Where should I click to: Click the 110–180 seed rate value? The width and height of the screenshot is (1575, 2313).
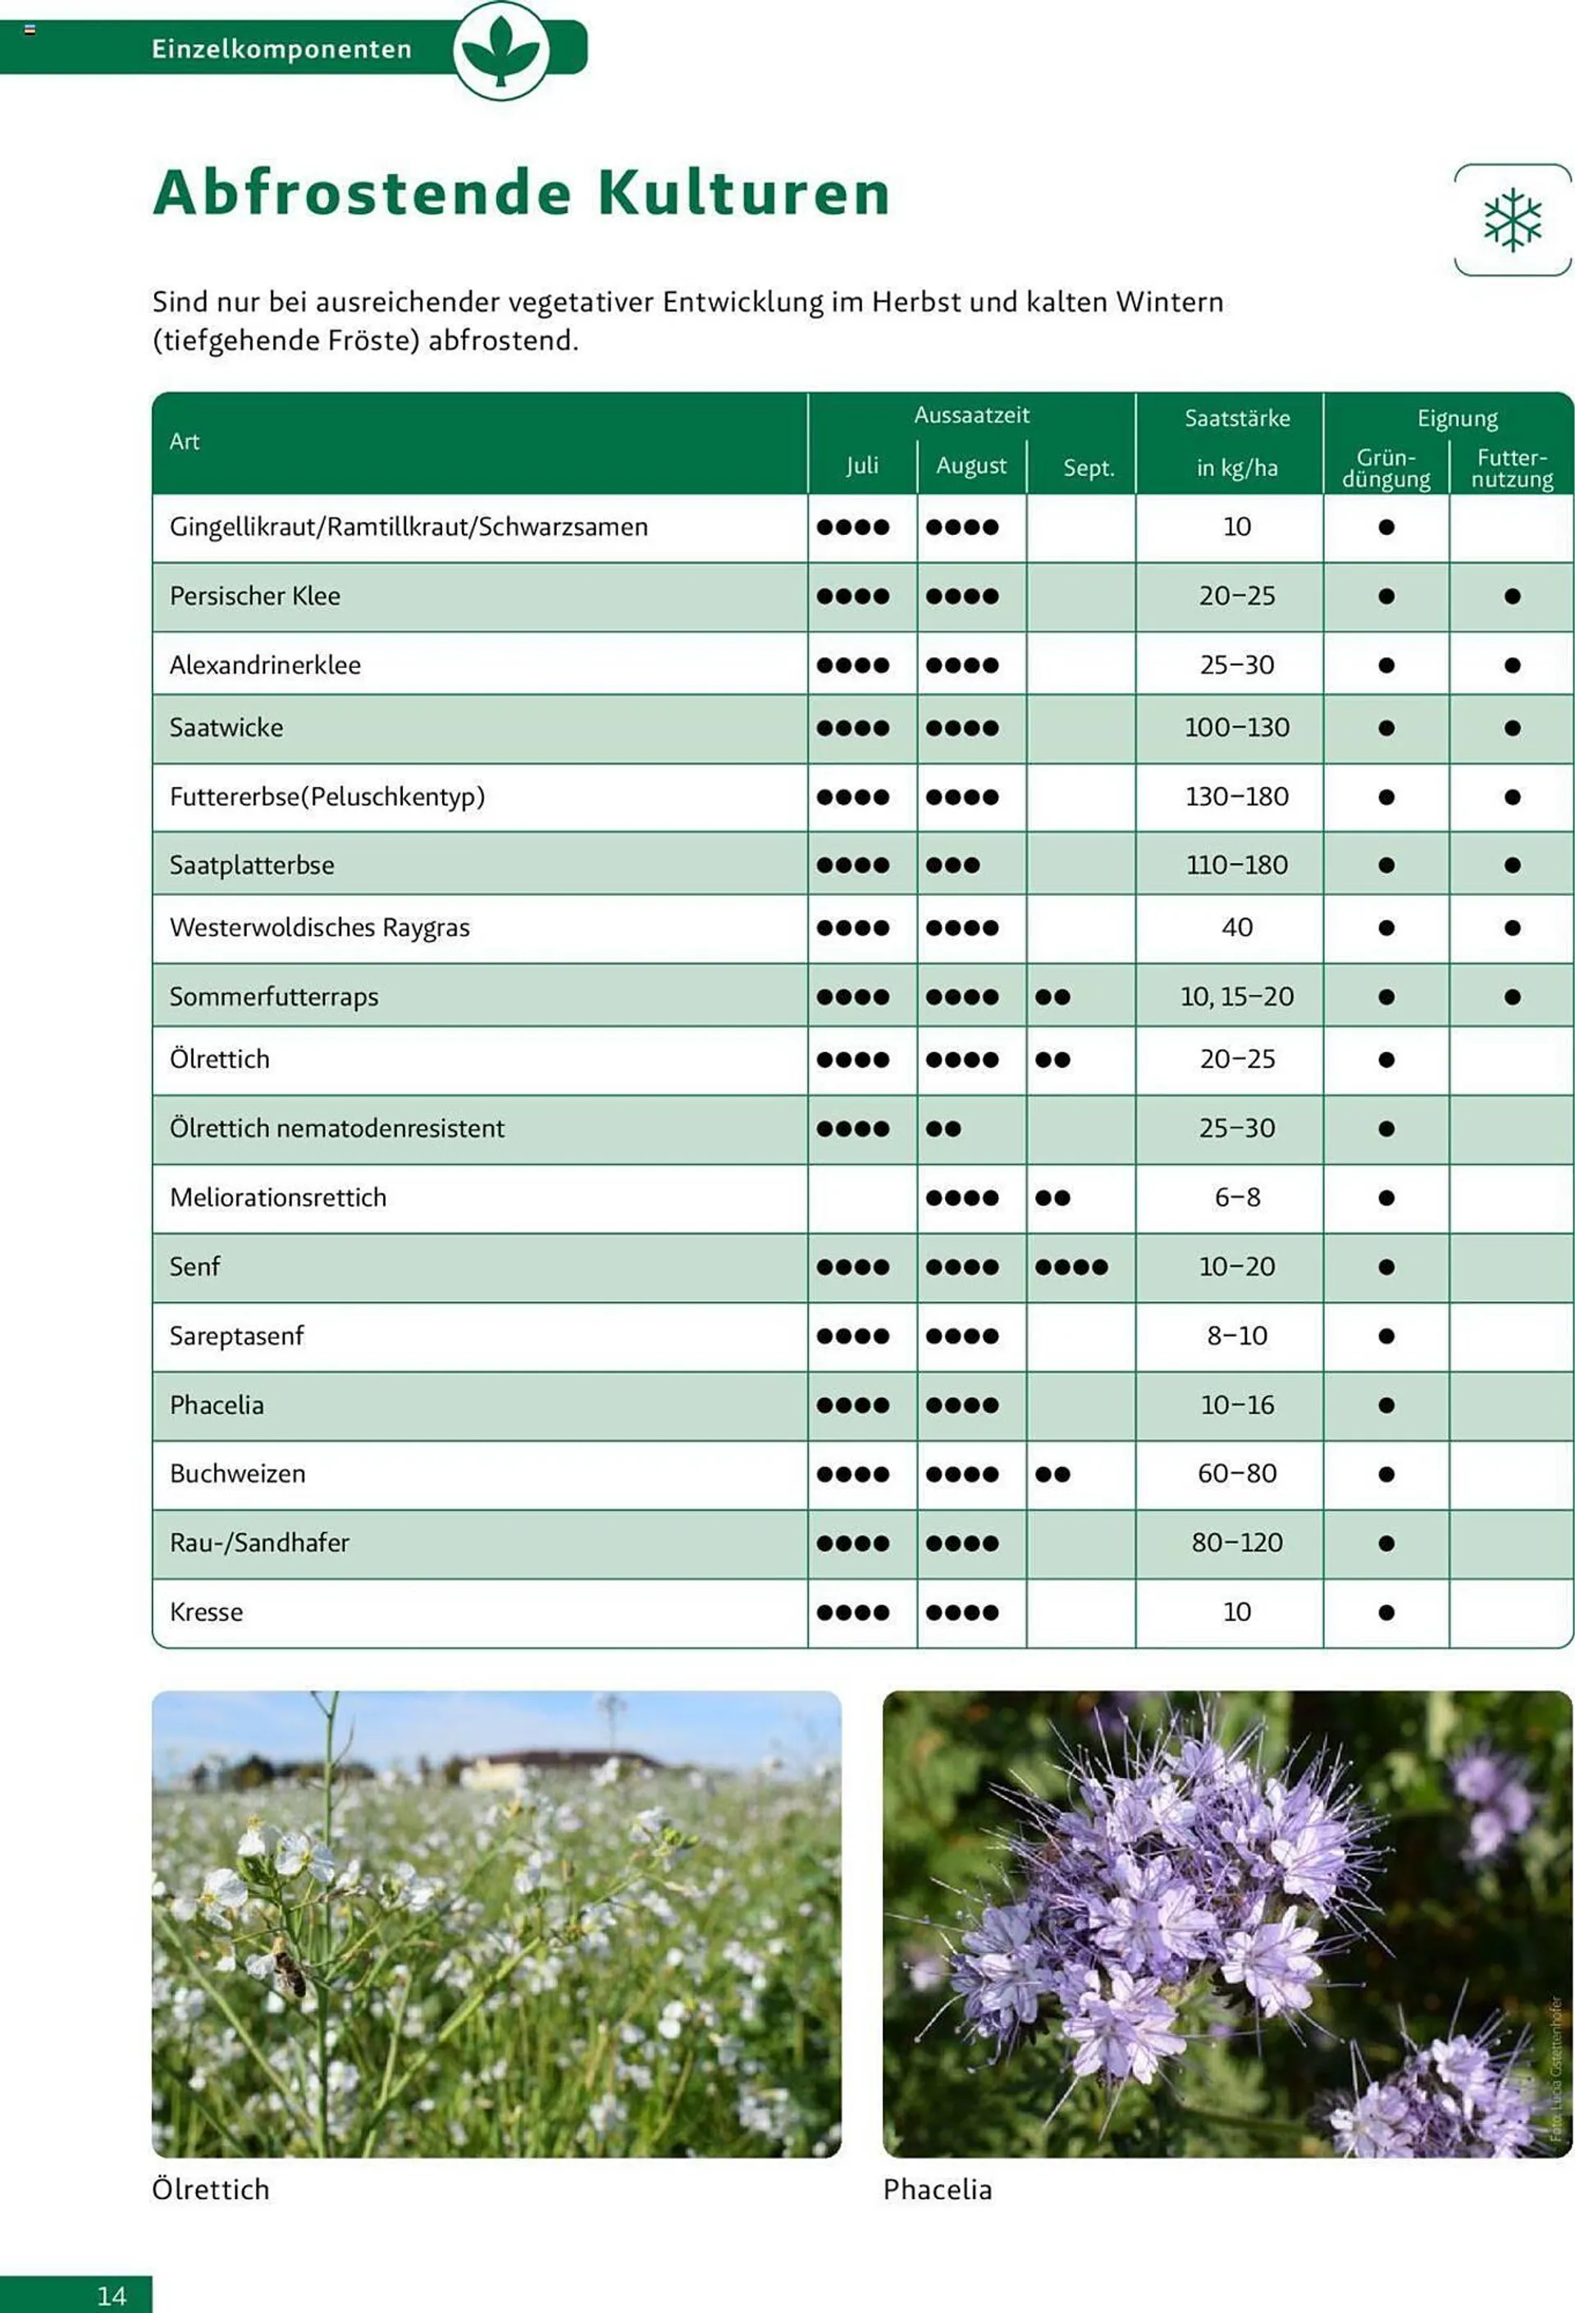tap(1237, 865)
